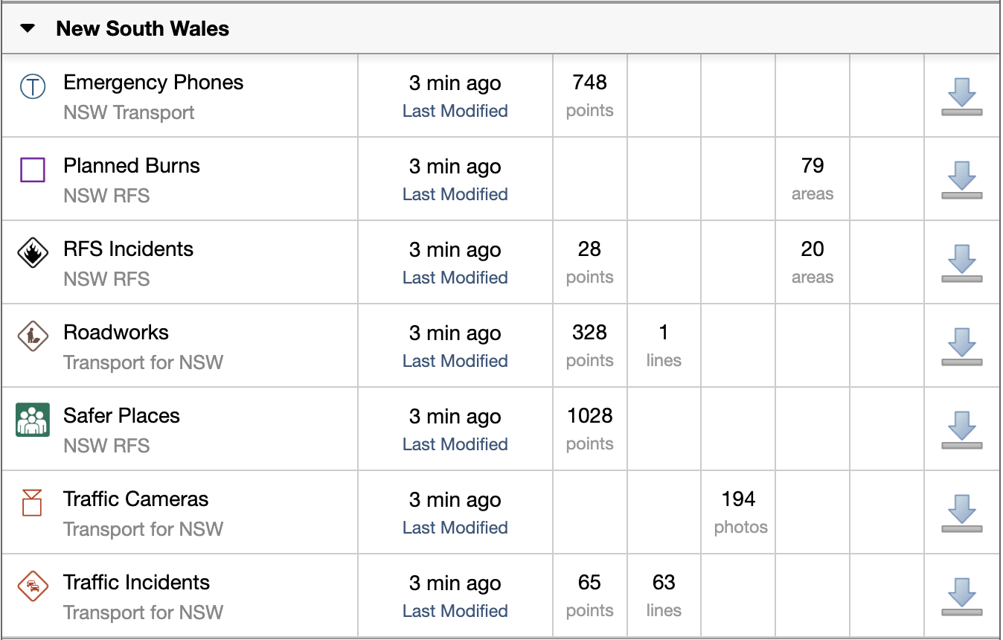Open Last Modified link for Traffic Incidents
The width and height of the screenshot is (1003, 640).
click(455, 611)
